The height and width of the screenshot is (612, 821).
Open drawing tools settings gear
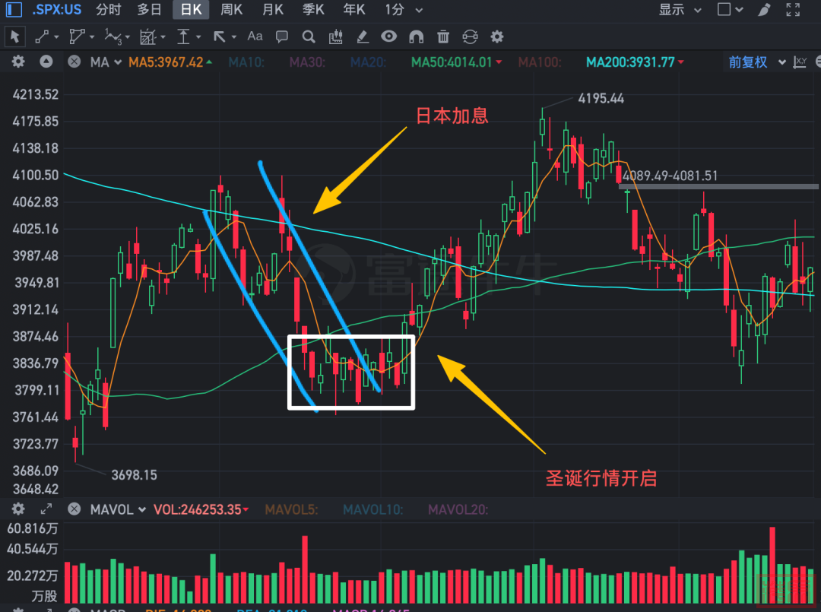pyautogui.click(x=497, y=36)
